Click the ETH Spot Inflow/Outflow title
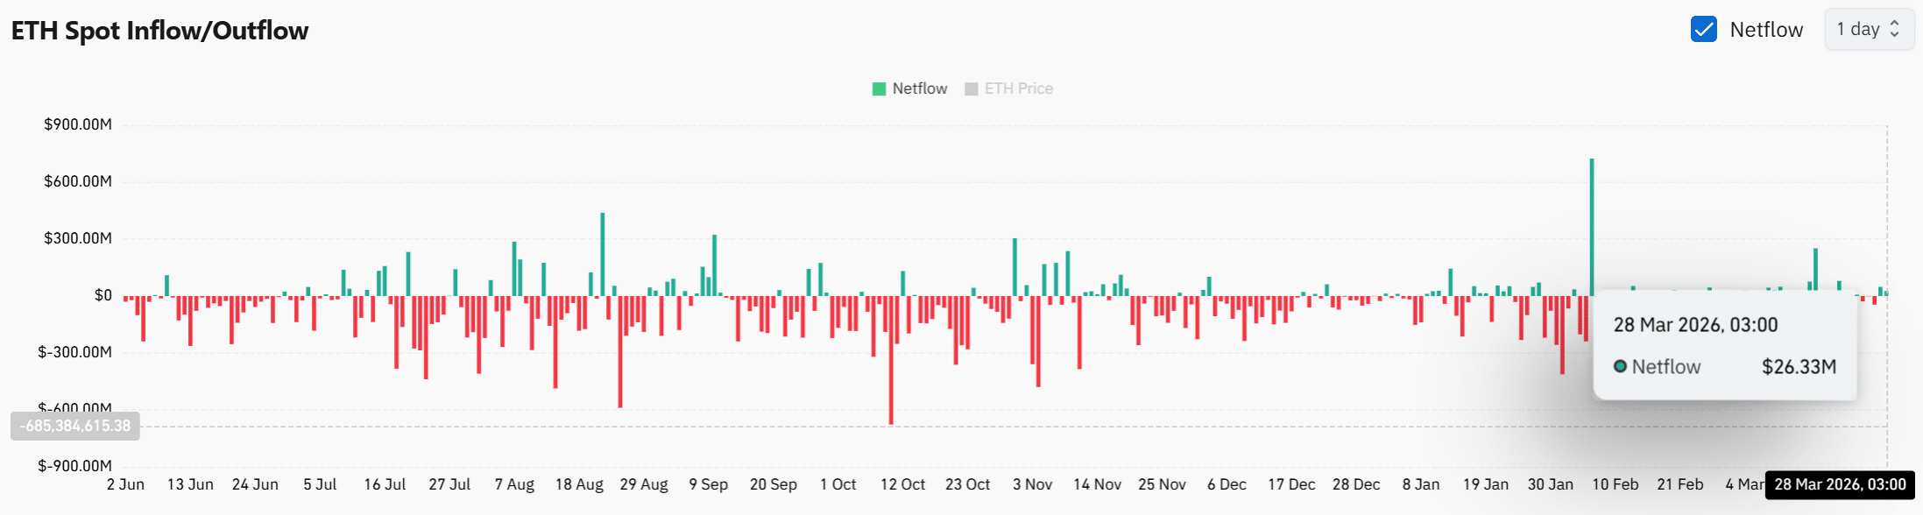This screenshot has height=515, width=1923. [159, 31]
